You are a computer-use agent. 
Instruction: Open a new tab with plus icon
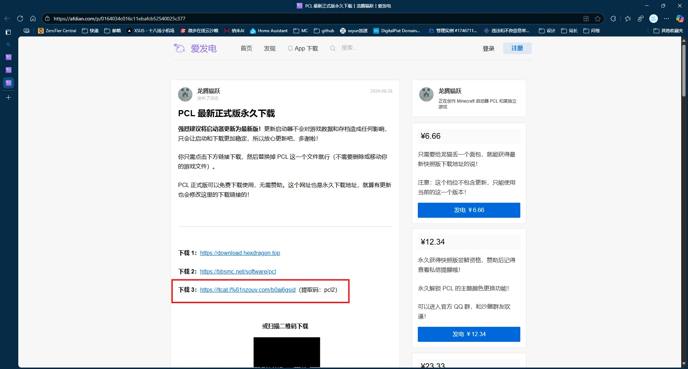[9, 97]
